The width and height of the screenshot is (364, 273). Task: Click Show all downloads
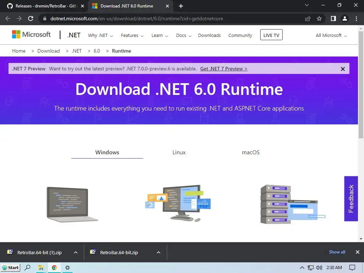(337, 252)
